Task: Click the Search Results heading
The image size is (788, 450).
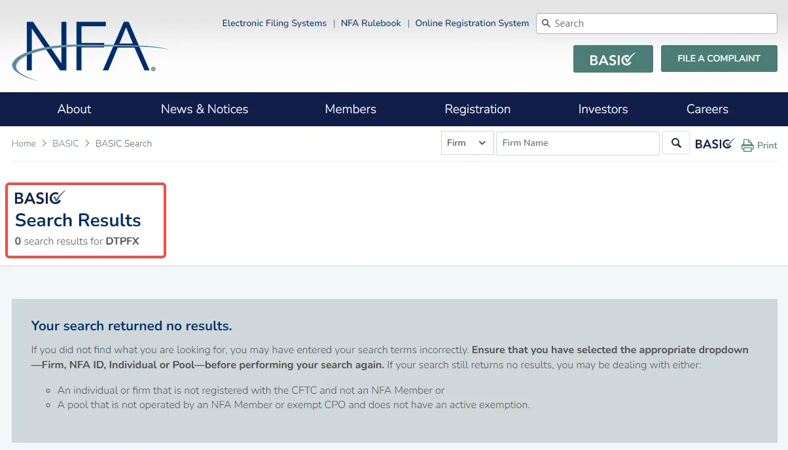Action: point(78,220)
